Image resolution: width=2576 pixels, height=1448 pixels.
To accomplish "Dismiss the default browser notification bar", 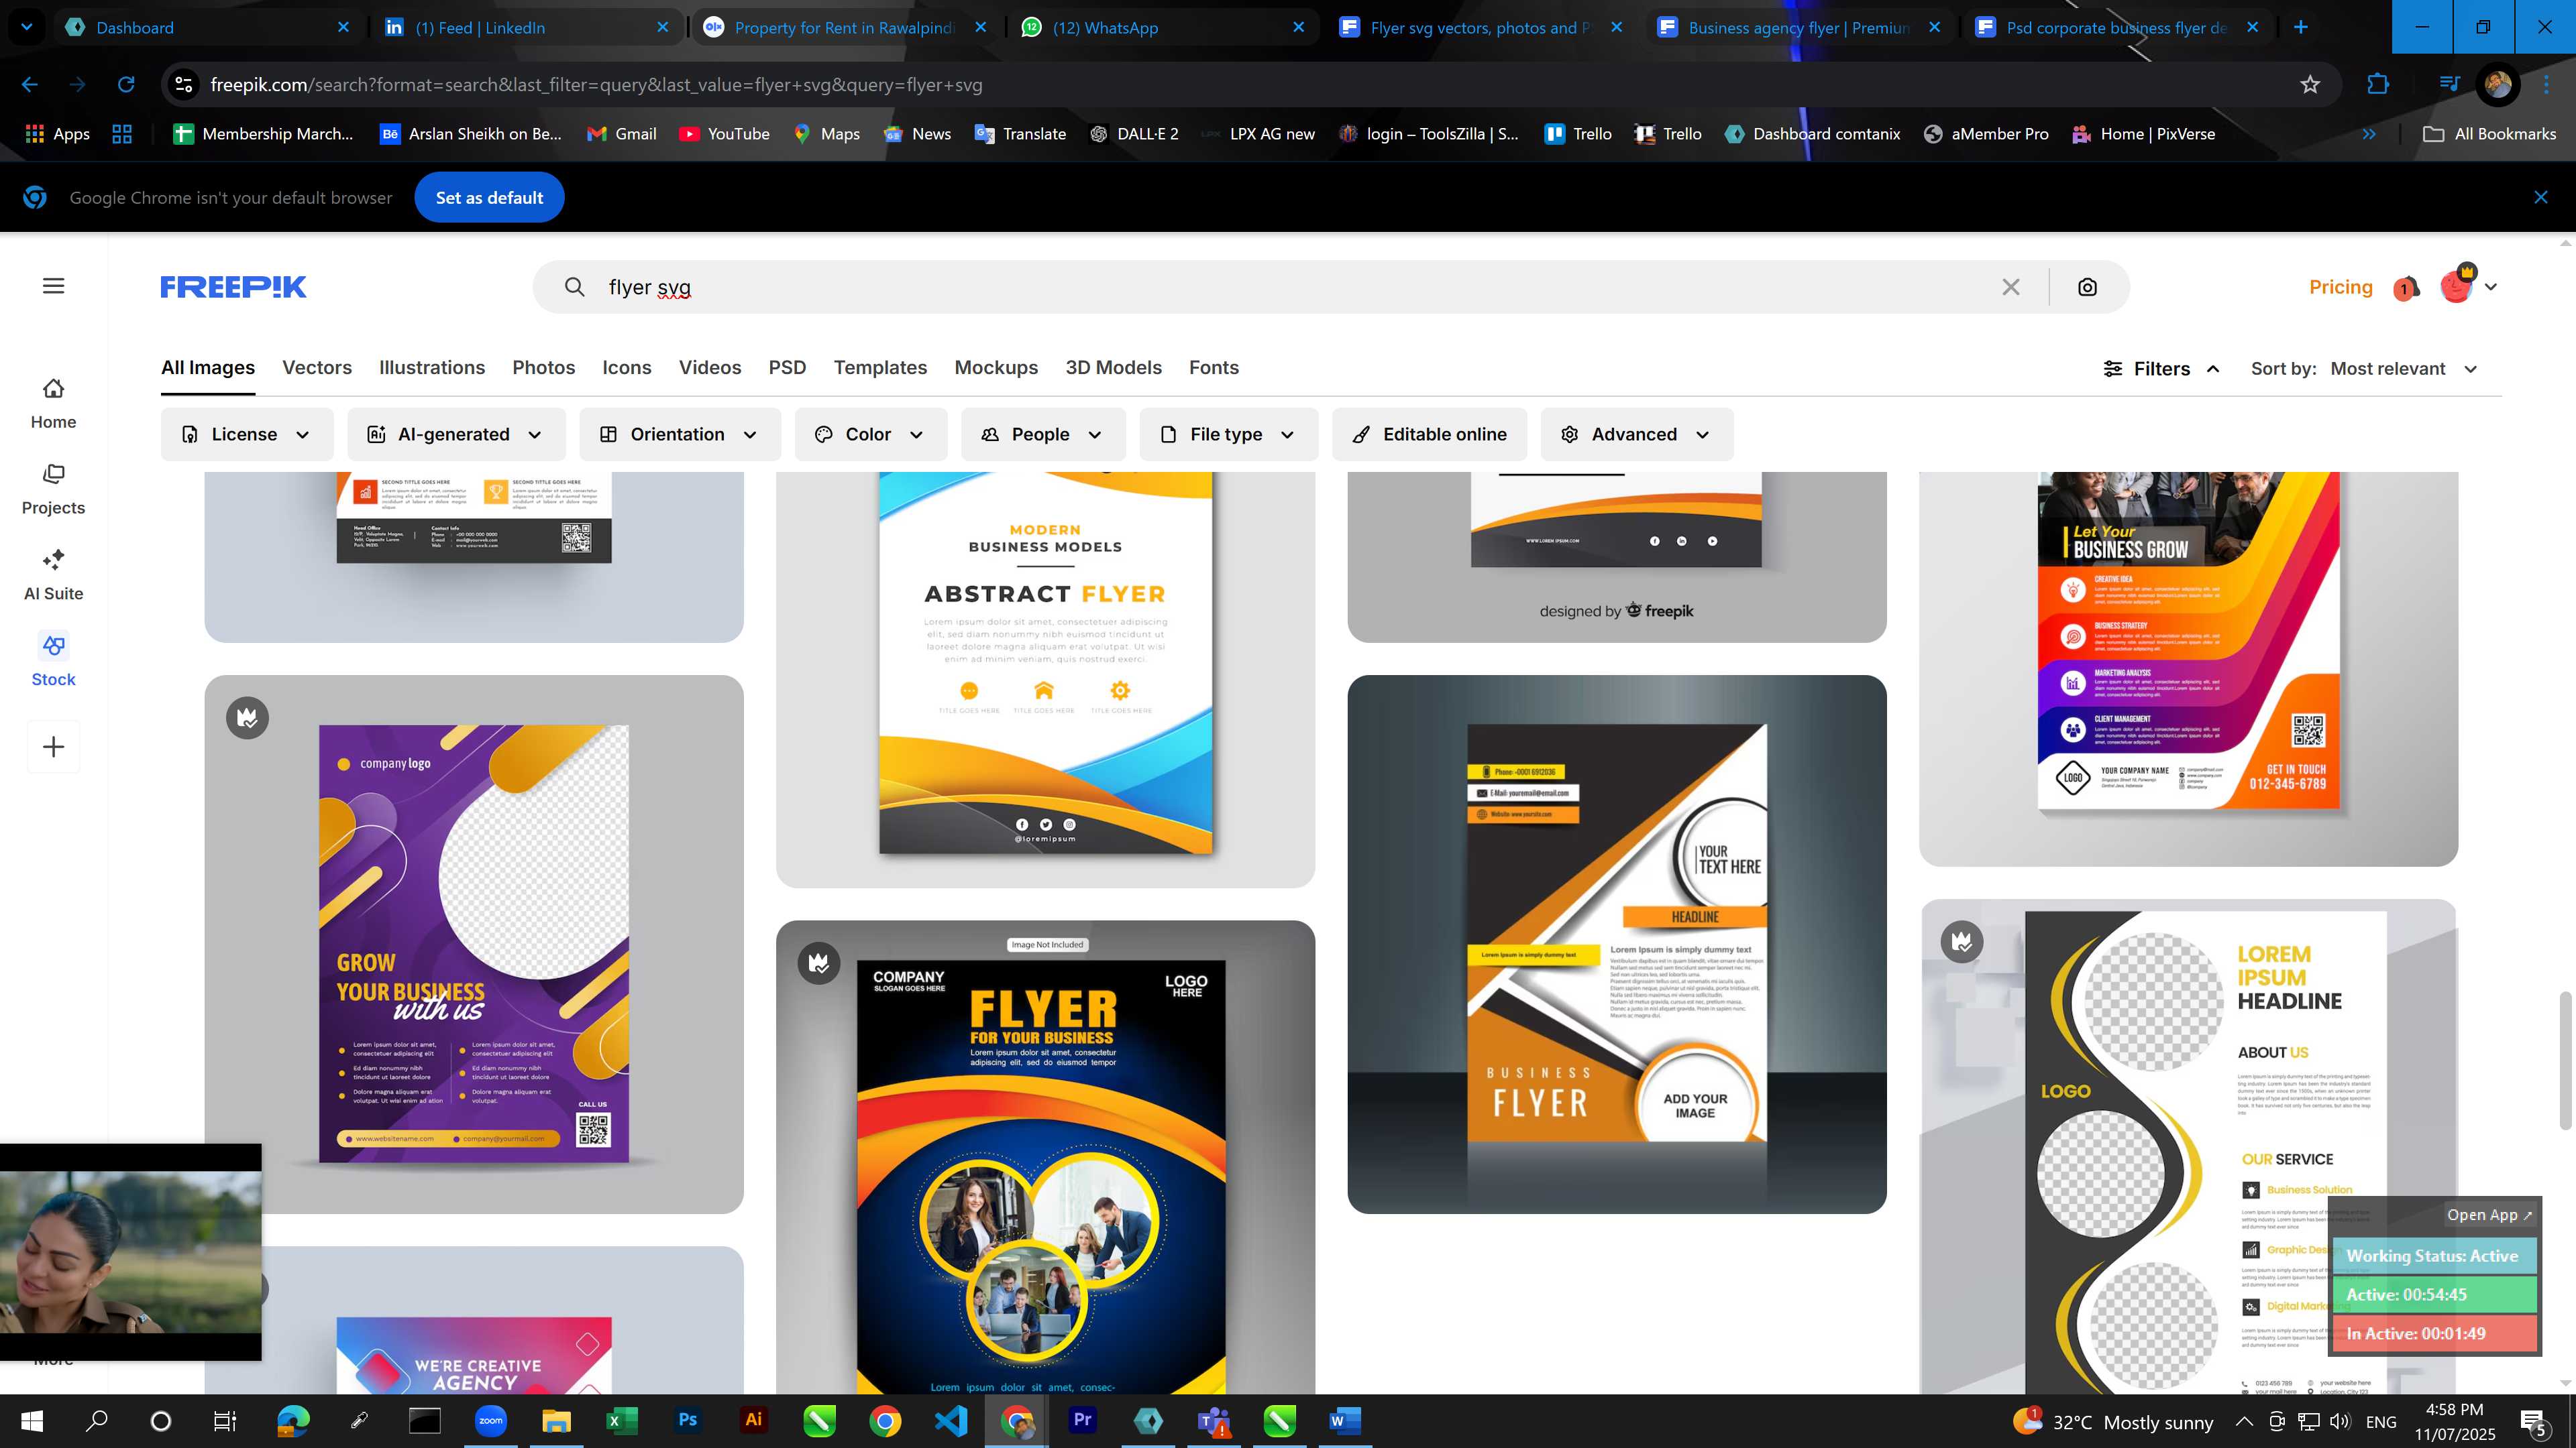I will [x=2541, y=198].
